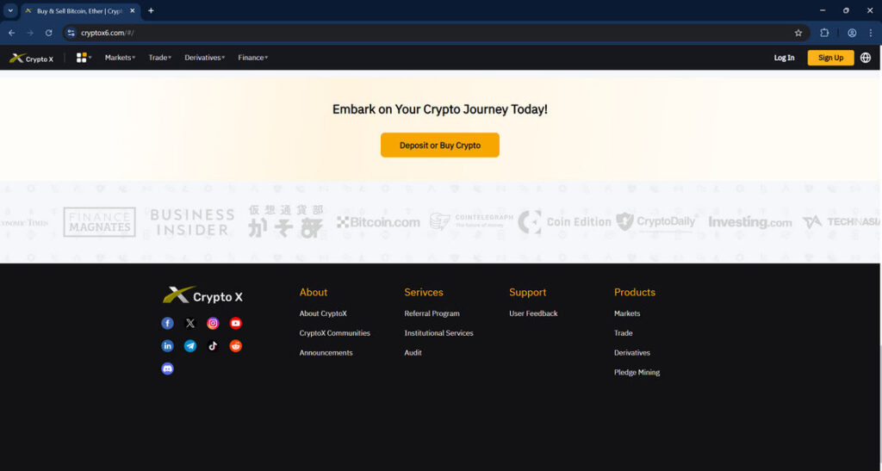Expand the Trade dropdown menu
Viewport: 882px width, 471px height.
[159, 58]
